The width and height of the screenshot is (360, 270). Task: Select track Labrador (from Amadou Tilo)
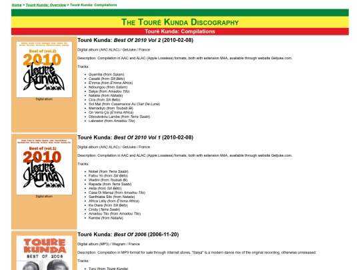(112, 121)
